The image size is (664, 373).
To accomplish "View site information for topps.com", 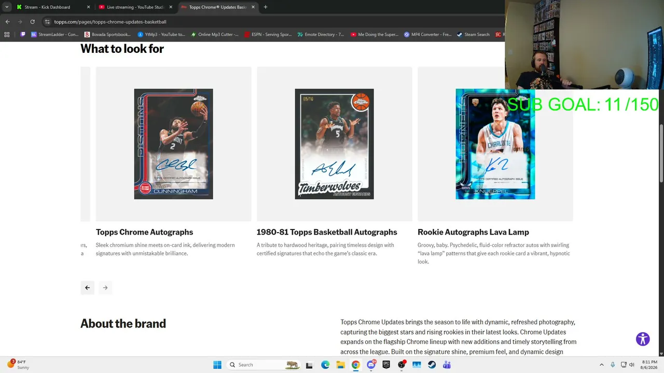I will pyautogui.click(x=47, y=22).
